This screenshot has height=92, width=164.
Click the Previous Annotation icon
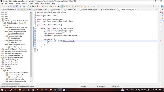tap(77, 6)
